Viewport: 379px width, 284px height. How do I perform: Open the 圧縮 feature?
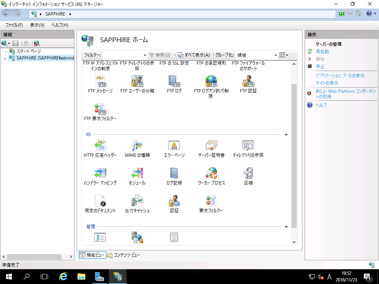pyautogui.click(x=248, y=176)
